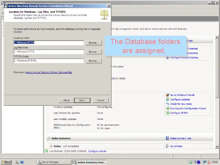Click the Configure IE ESC icon

click(x=167, y=113)
